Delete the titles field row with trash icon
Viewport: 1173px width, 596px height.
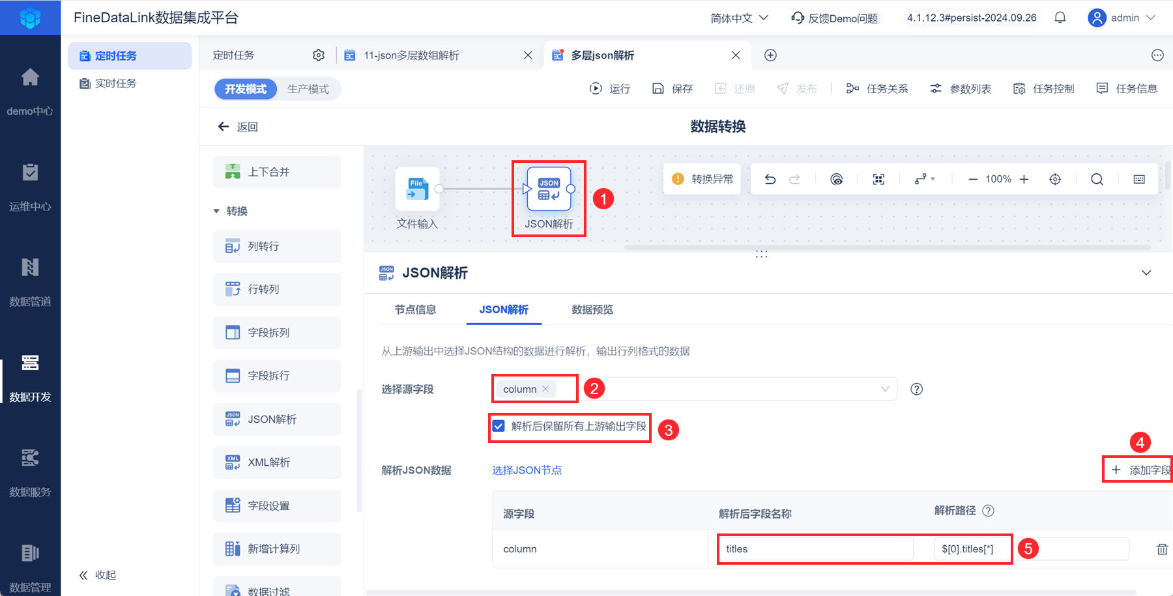(1162, 549)
